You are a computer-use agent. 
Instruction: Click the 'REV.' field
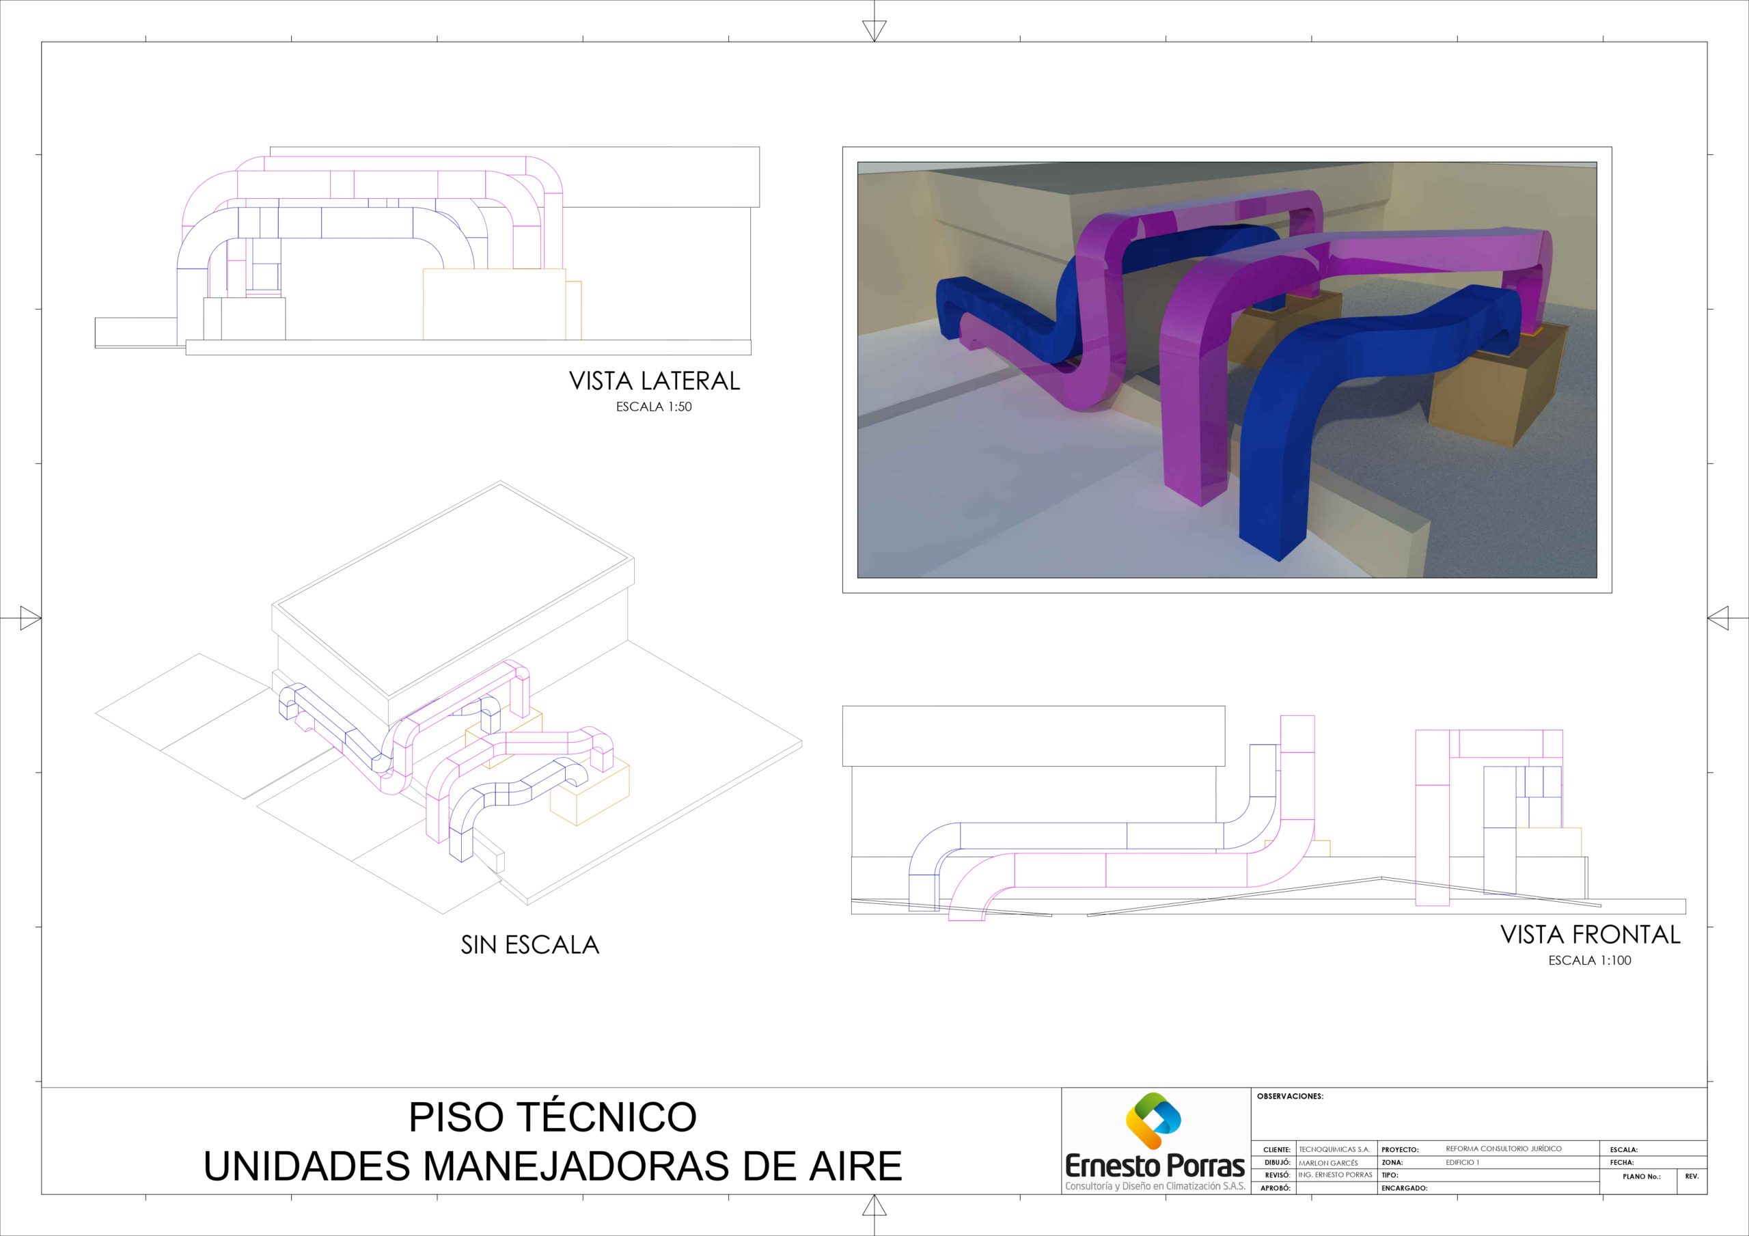coord(1692,1177)
